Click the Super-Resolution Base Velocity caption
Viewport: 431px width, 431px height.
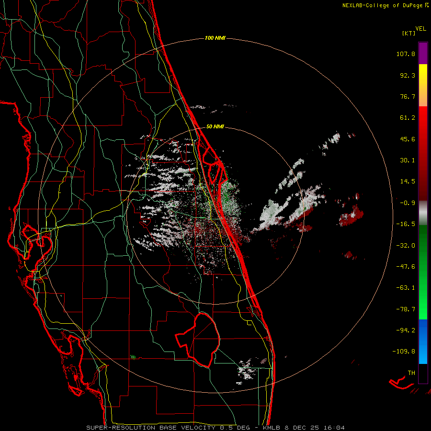click(215, 428)
